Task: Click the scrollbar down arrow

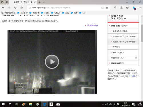Action: click(x=142, y=100)
